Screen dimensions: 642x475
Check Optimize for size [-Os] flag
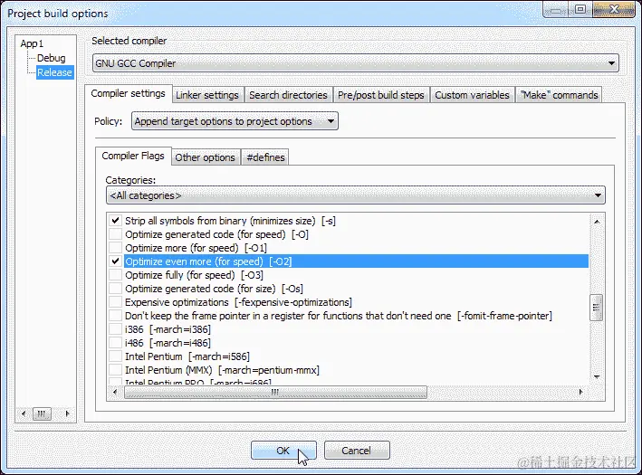coord(116,289)
